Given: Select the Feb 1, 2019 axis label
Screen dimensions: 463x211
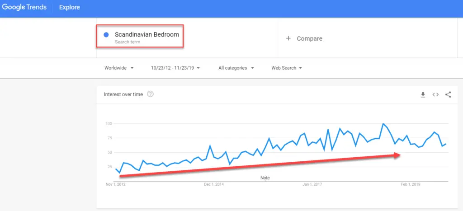Looking at the screenshot, I should tap(411, 185).
